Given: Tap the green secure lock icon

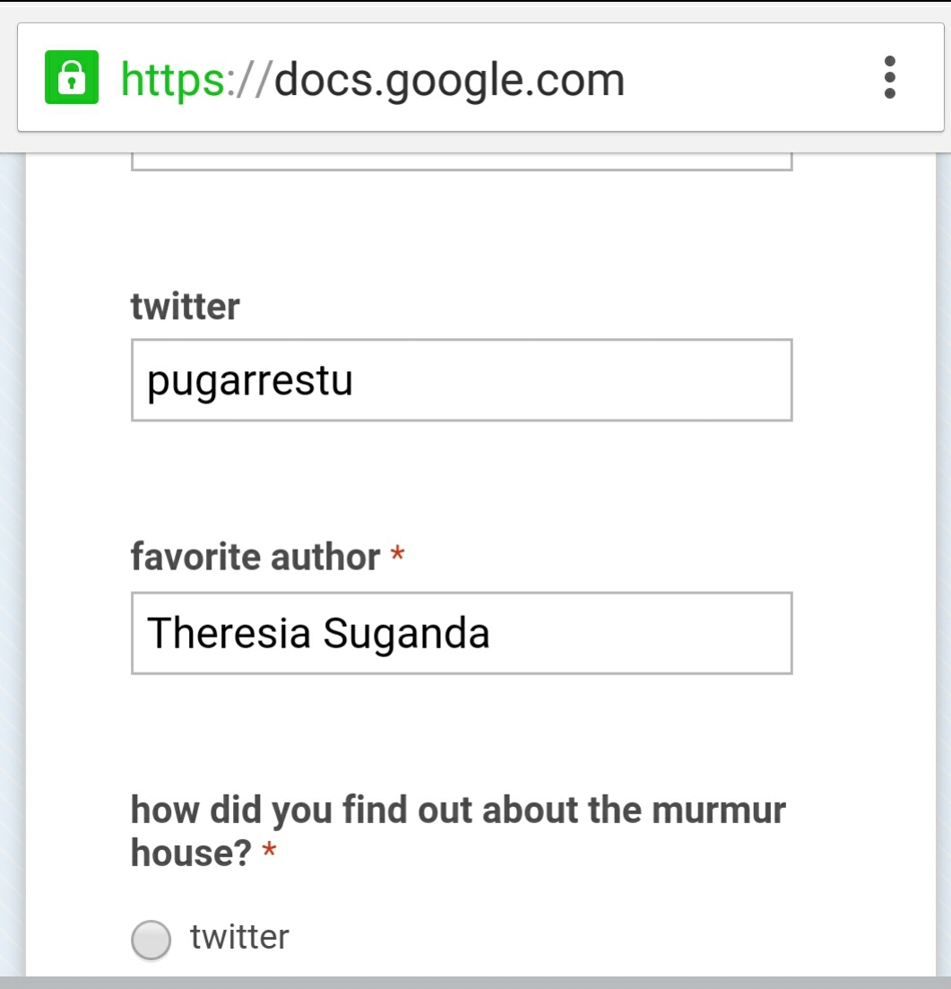Looking at the screenshot, I should coord(71,79).
